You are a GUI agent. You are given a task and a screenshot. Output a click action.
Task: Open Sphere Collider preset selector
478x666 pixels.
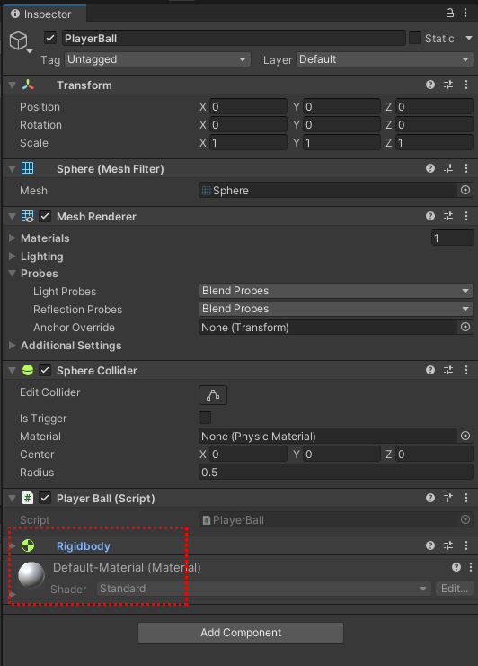[448, 370]
